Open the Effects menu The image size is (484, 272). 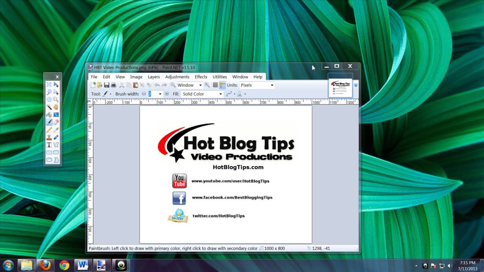(x=201, y=77)
